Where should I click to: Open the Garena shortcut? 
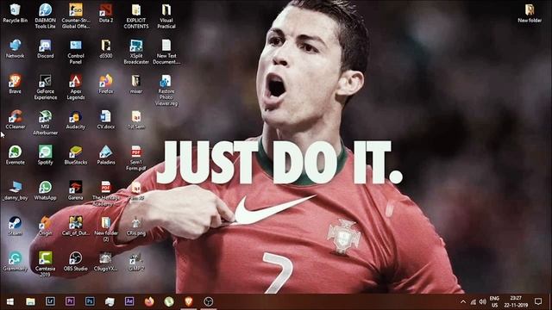click(76, 191)
